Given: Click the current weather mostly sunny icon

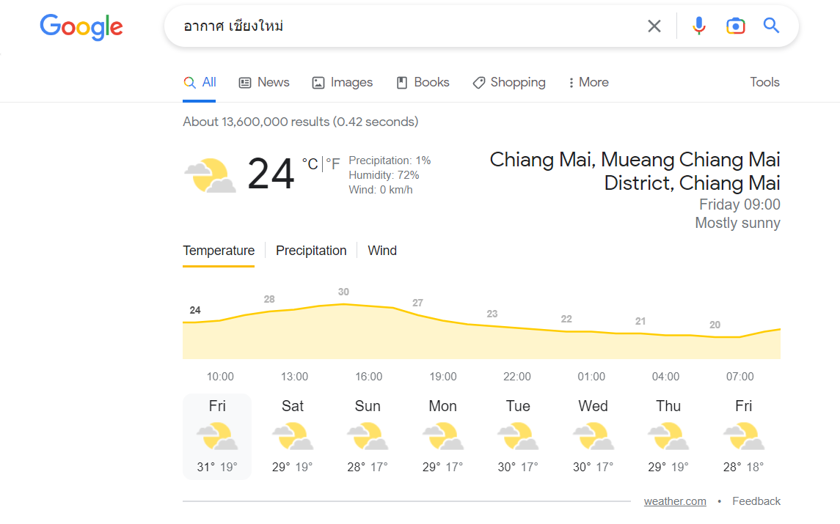Looking at the screenshot, I should coord(209,176).
